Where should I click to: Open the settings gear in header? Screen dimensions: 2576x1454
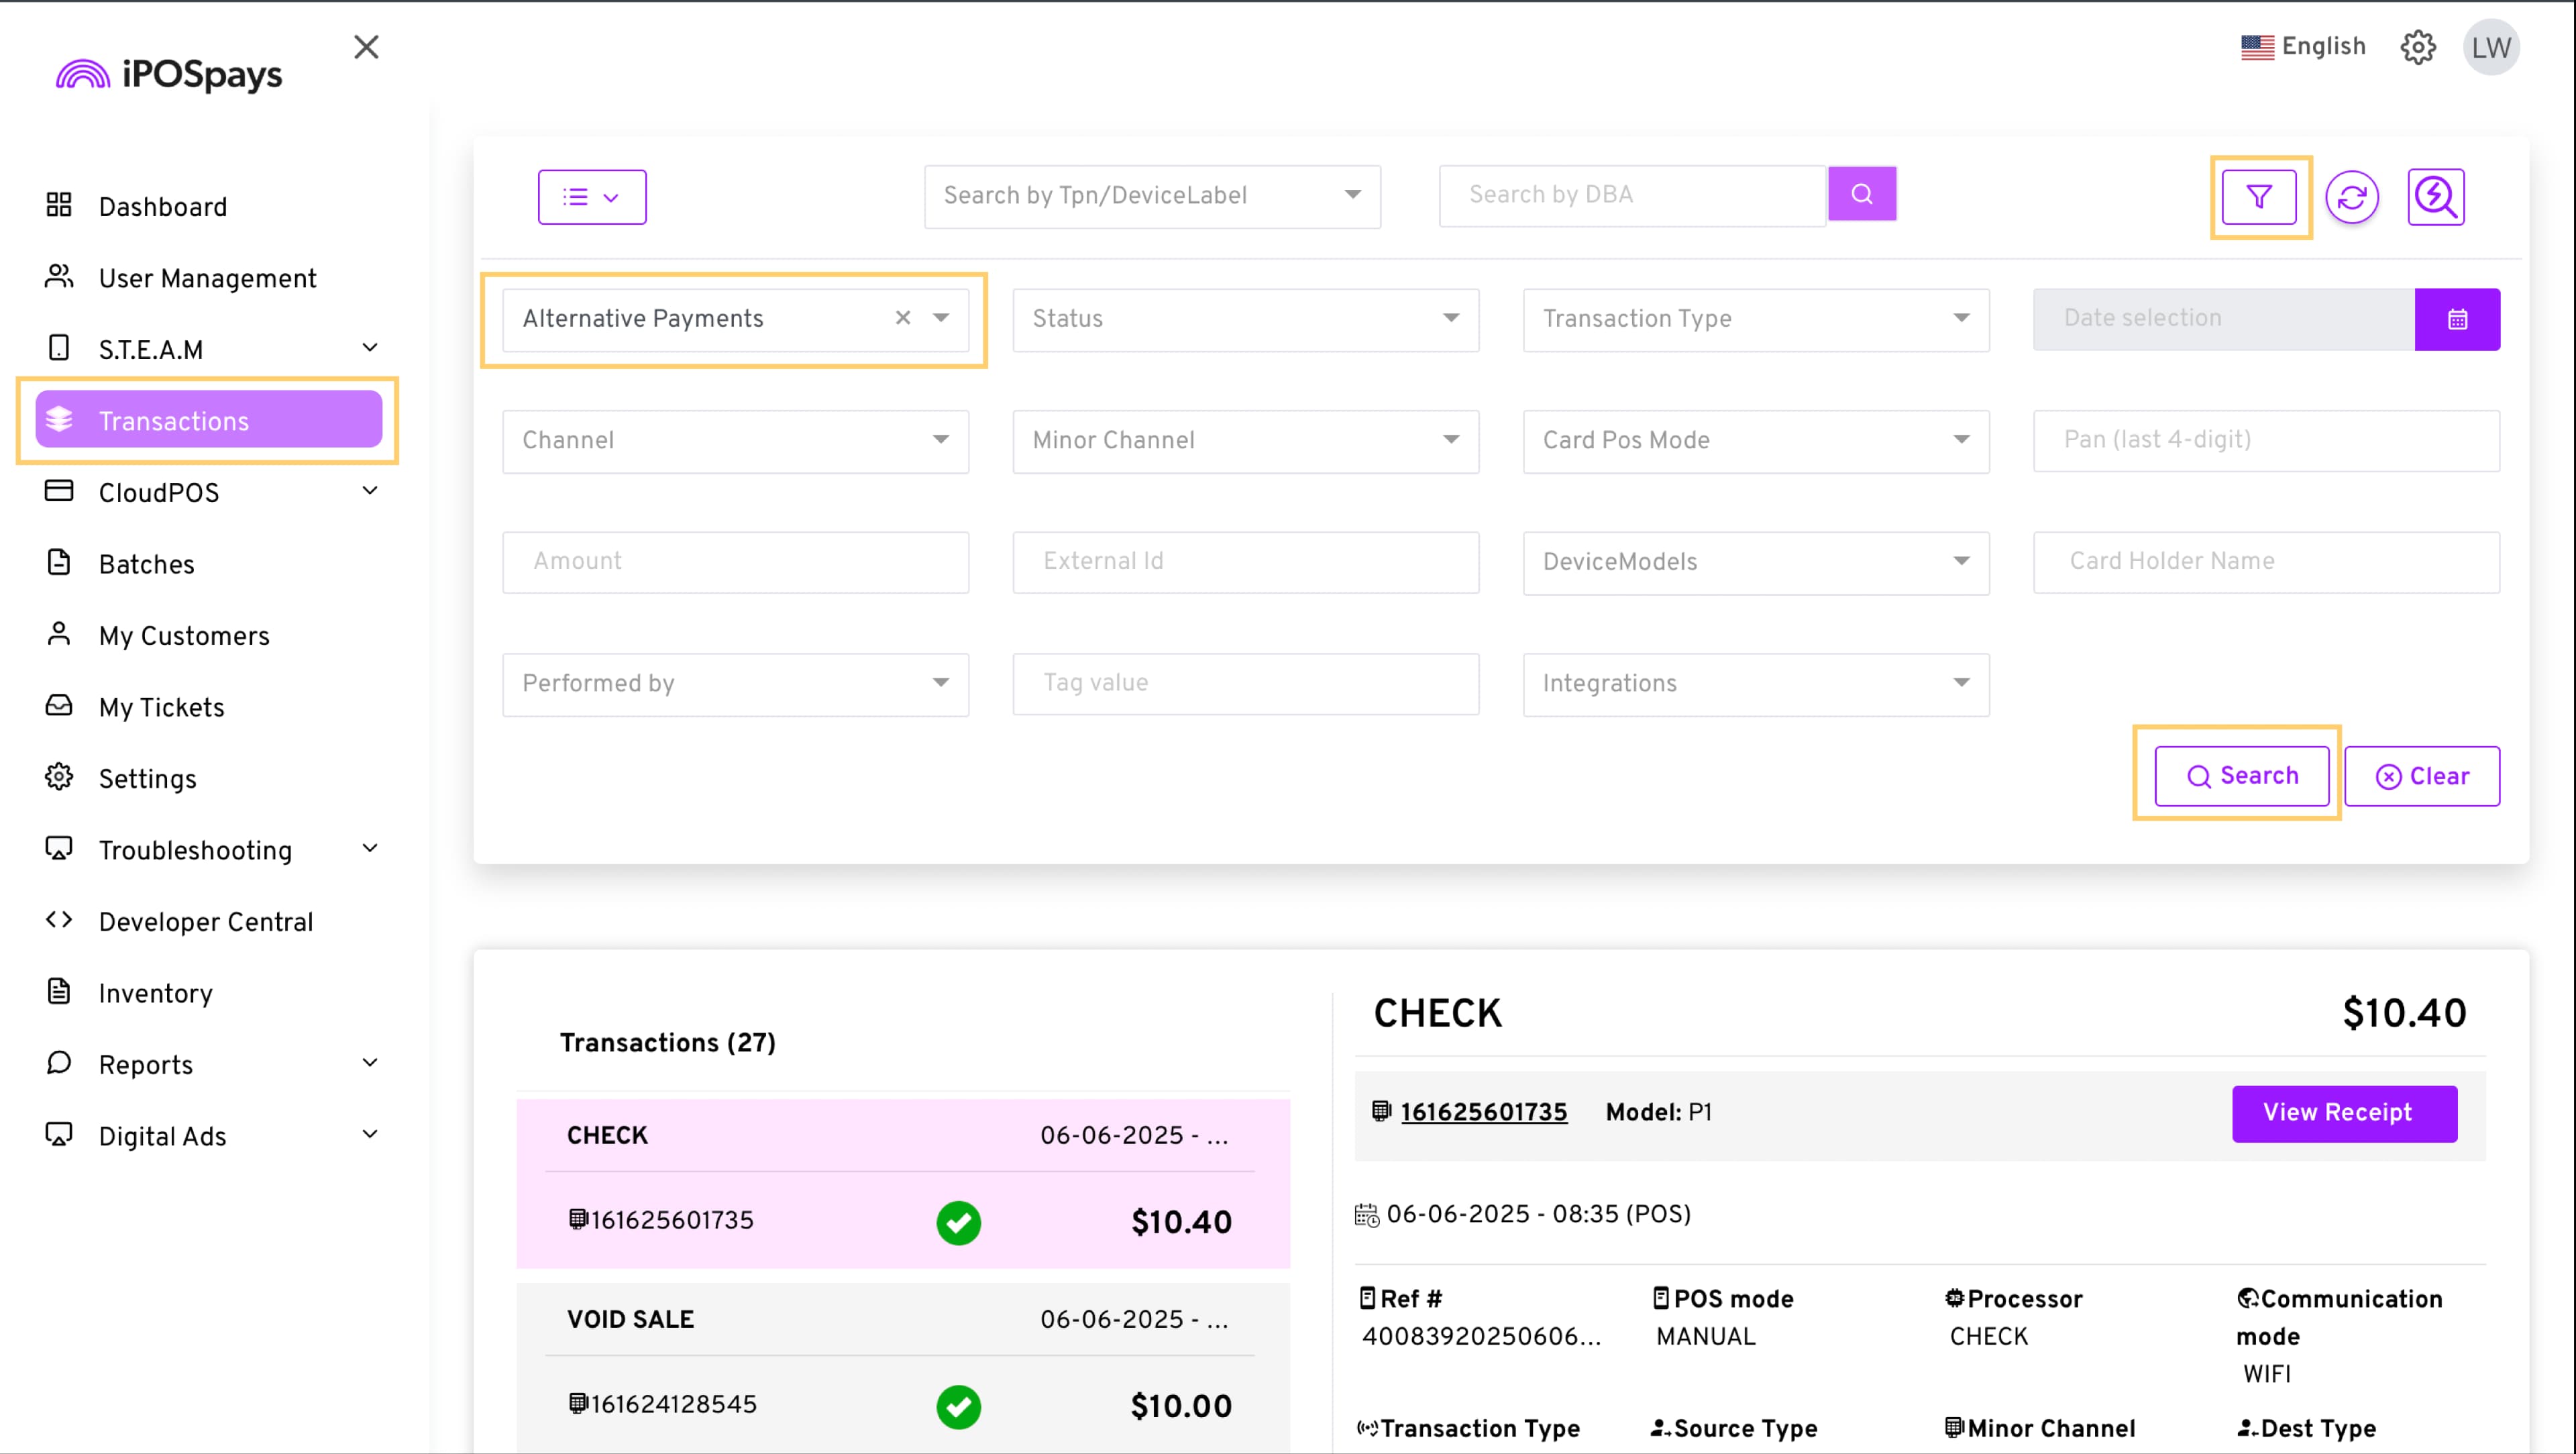tap(2418, 47)
